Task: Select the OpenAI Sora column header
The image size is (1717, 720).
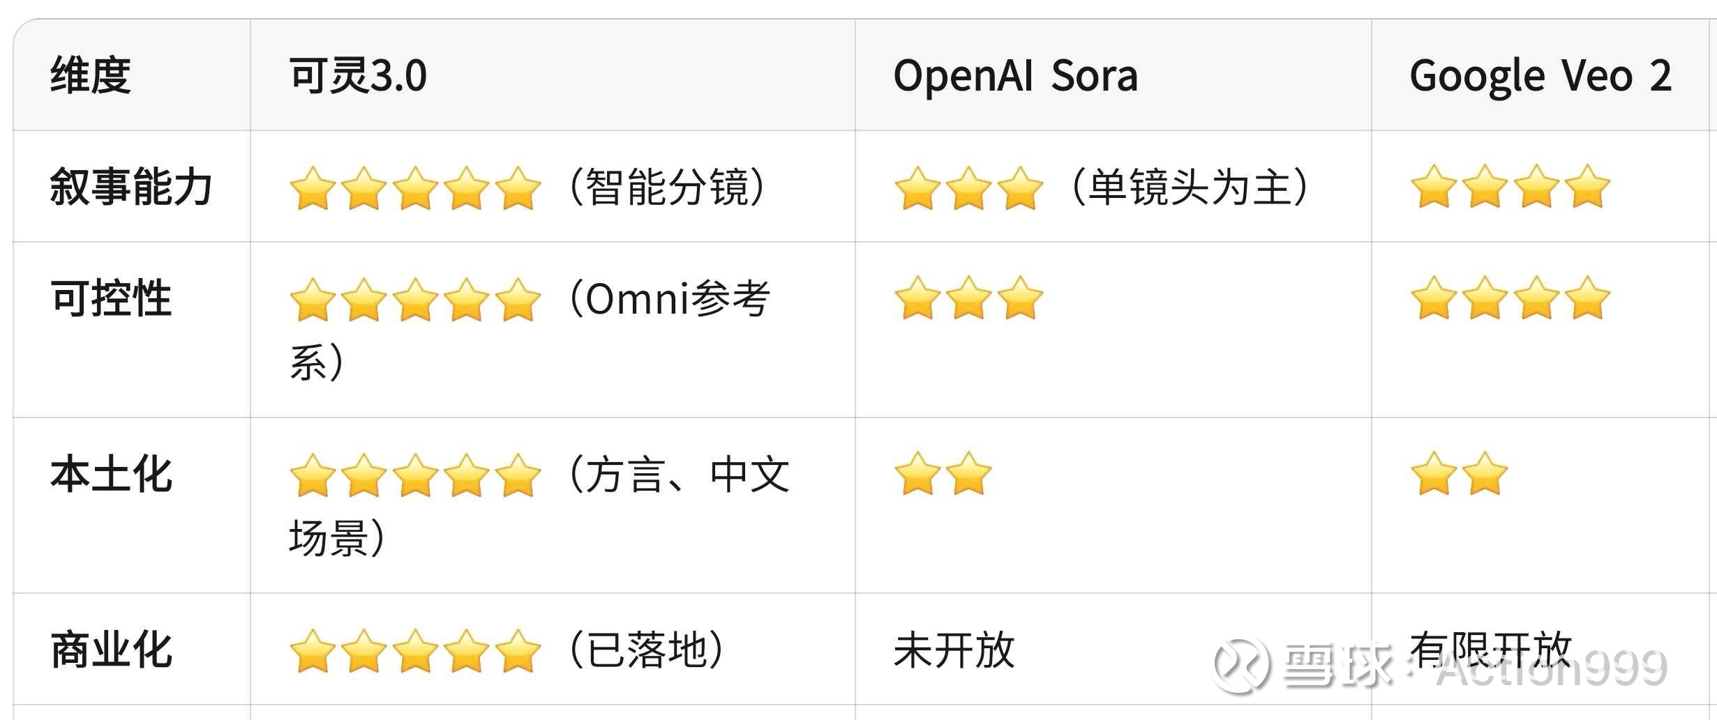Action: point(1015,75)
